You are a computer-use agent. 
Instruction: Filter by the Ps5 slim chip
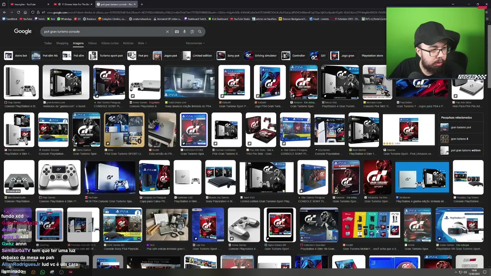74,56
